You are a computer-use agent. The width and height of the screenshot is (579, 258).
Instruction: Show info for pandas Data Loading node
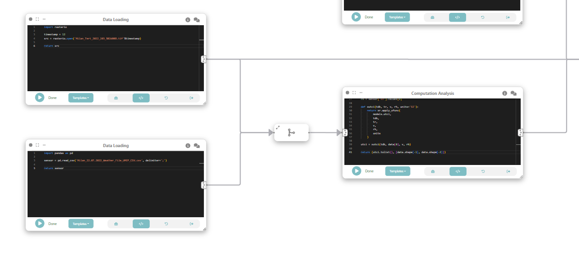pos(188,146)
